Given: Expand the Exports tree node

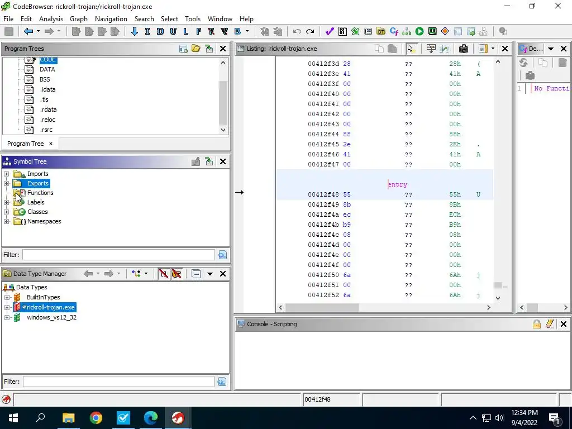Looking at the screenshot, I should coord(6,183).
